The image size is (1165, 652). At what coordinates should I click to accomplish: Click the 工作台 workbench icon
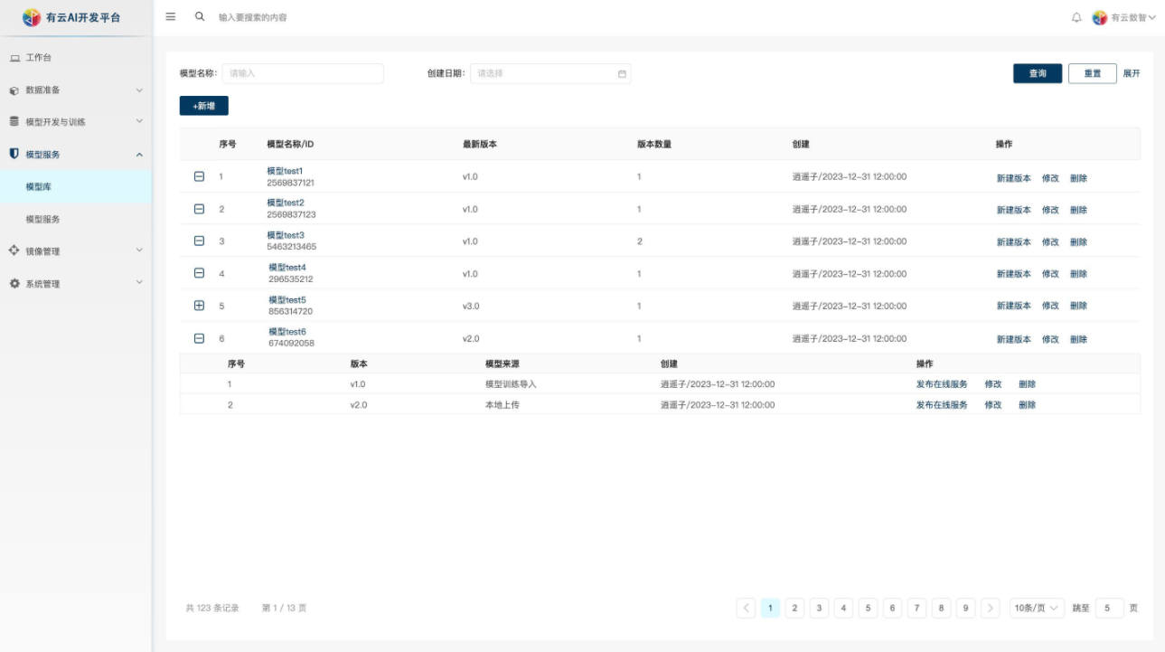14,58
